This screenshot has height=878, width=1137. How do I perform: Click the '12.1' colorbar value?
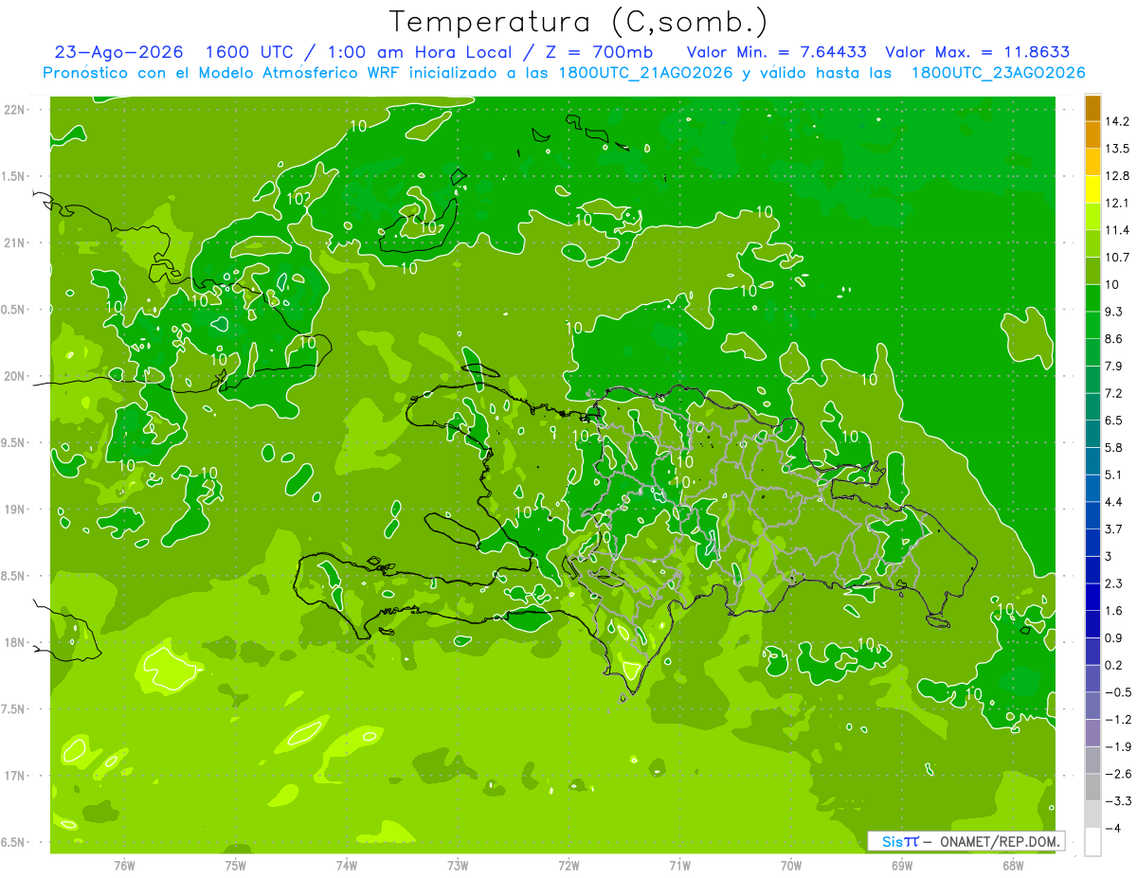tap(1118, 203)
